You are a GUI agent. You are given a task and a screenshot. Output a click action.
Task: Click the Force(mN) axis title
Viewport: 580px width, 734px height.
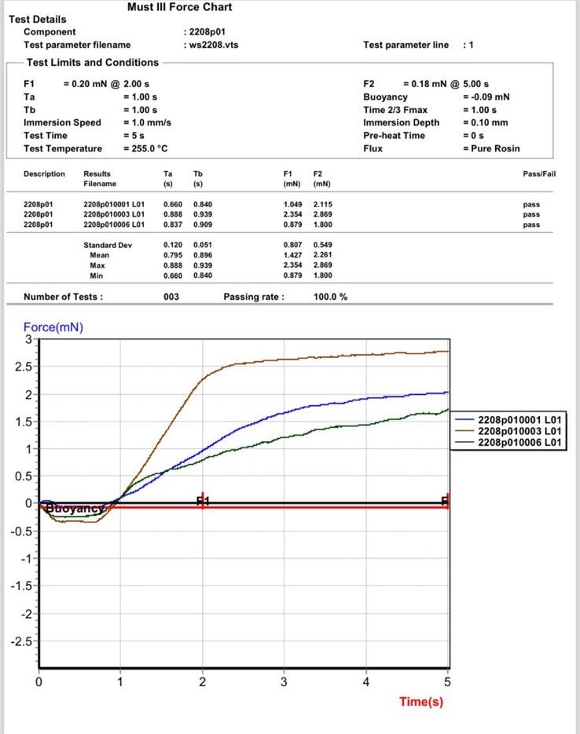[53, 328]
